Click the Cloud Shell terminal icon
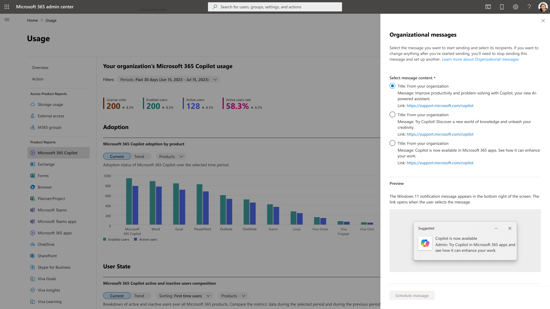 coord(488,7)
